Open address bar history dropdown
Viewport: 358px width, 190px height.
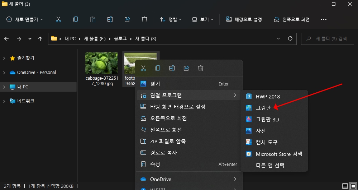pos(278,39)
